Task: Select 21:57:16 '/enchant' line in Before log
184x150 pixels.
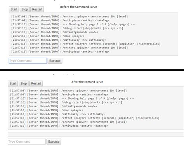Action: pyautogui.click(x=69, y=48)
